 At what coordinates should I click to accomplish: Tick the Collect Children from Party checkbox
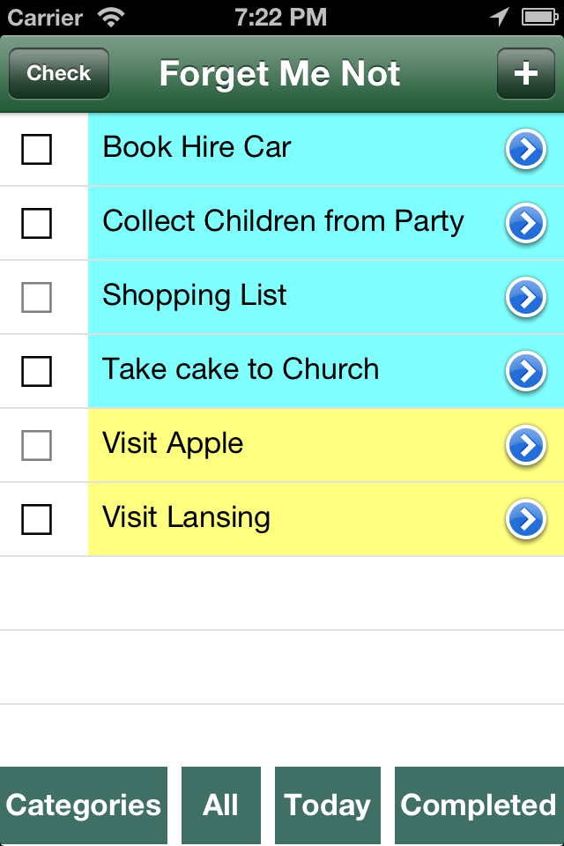tap(36, 224)
